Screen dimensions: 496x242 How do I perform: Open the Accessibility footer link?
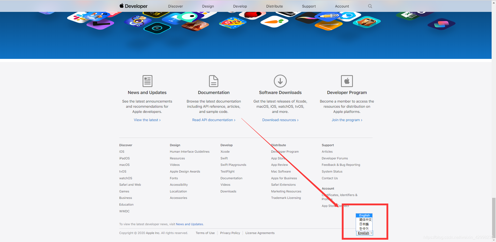[179, 185]
